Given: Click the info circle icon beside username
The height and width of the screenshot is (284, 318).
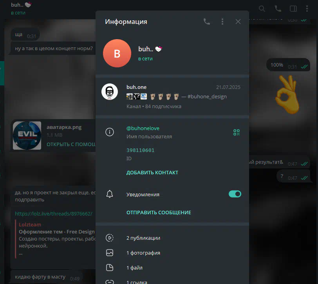Looking at the screenshot, I should pos(110,132).
